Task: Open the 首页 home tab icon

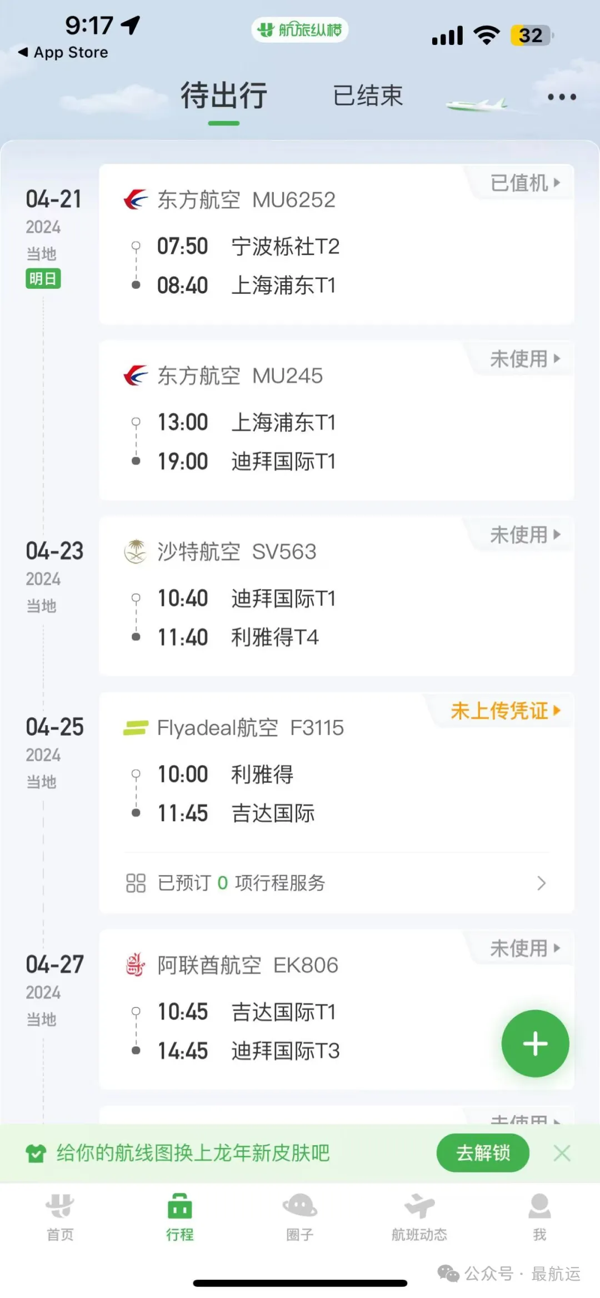Action: point(60,1205)
